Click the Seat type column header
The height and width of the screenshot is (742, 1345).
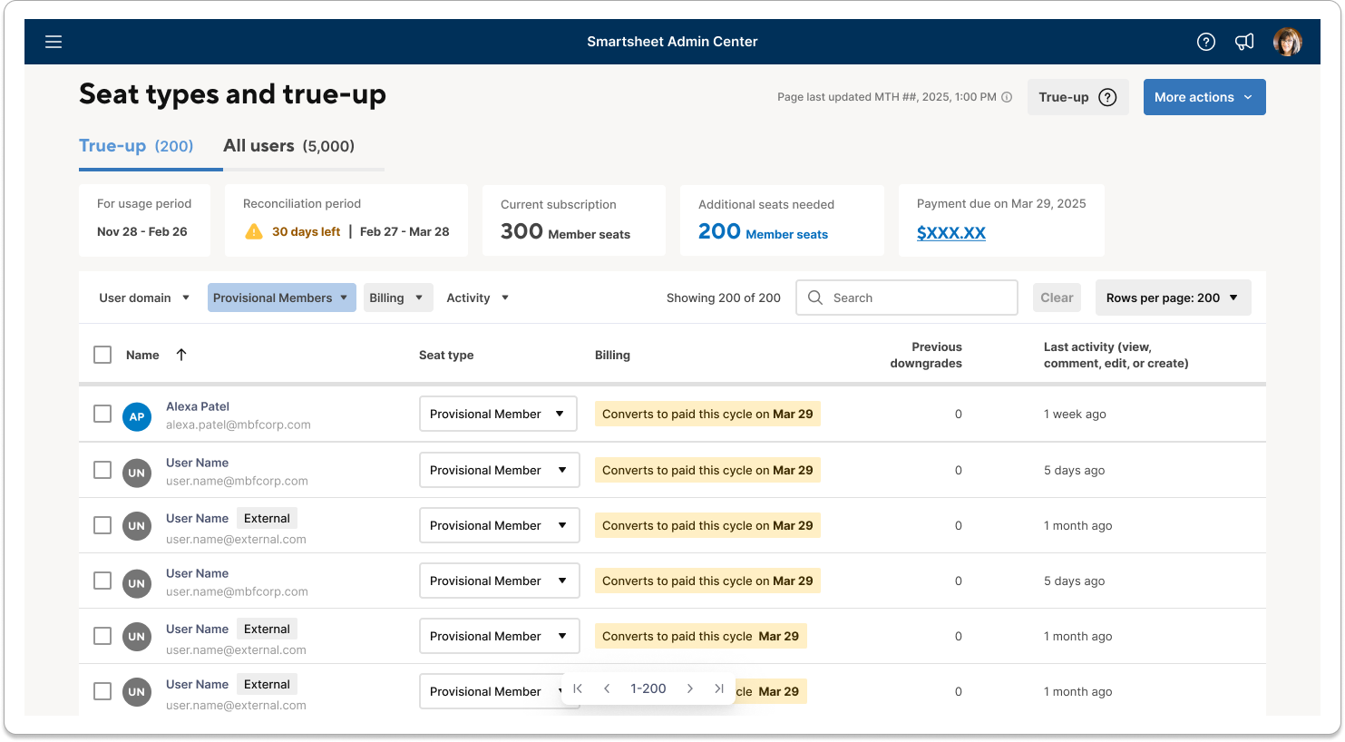tap(446, 355)
